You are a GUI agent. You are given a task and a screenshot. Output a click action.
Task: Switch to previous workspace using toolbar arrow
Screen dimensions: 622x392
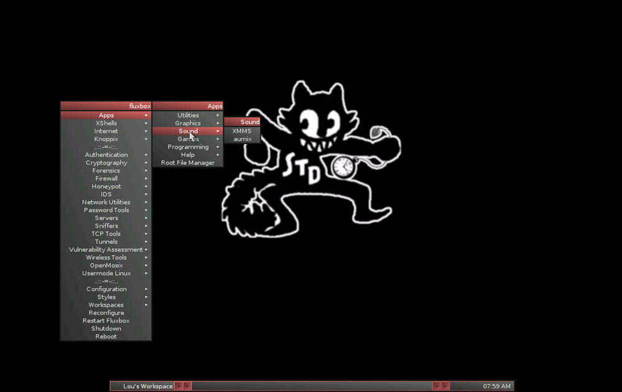(179, 386)
